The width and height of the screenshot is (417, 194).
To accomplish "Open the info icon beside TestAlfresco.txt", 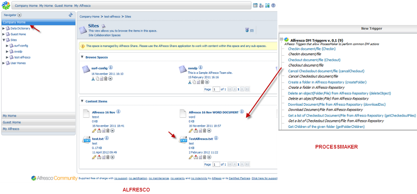I will click(x=216, y=138).
